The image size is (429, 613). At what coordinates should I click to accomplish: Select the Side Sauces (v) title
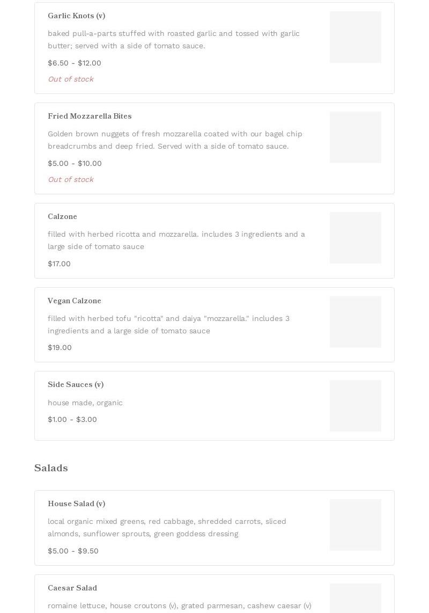coord(76,384)
